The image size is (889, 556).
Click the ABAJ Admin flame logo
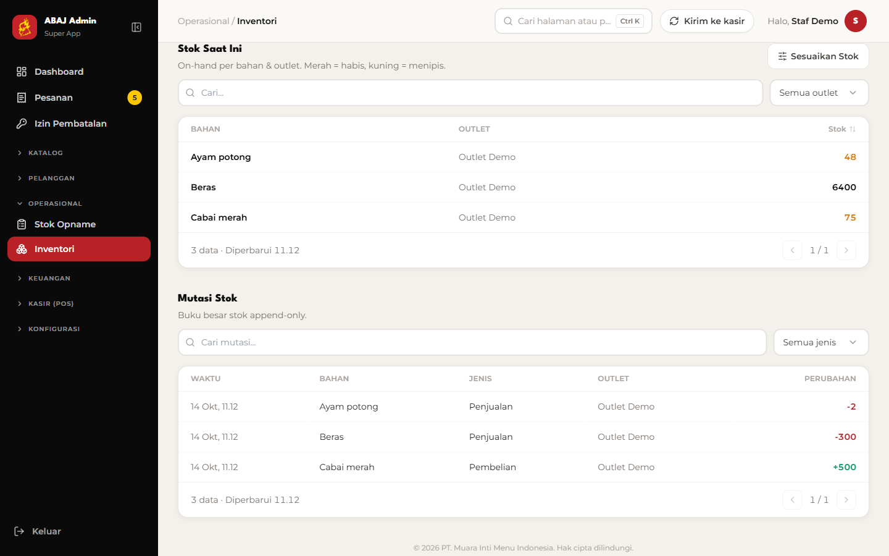(x=25, y=27)
